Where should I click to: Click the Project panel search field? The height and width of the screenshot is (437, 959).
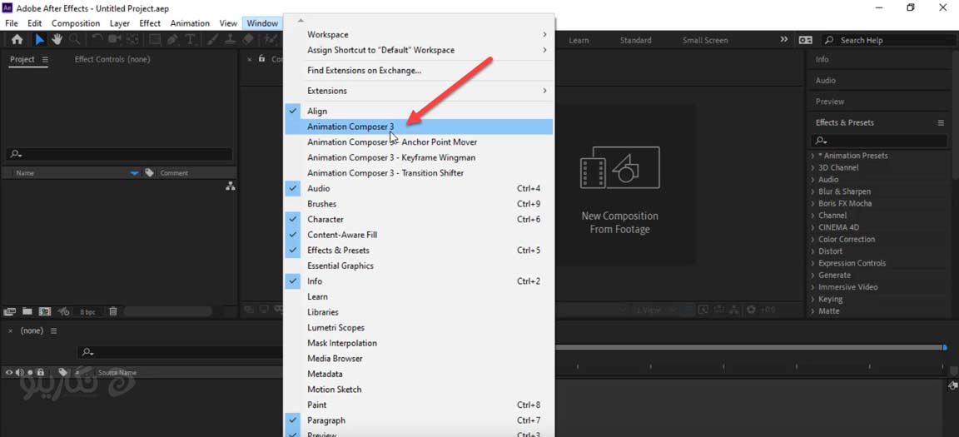coord(120,154)
